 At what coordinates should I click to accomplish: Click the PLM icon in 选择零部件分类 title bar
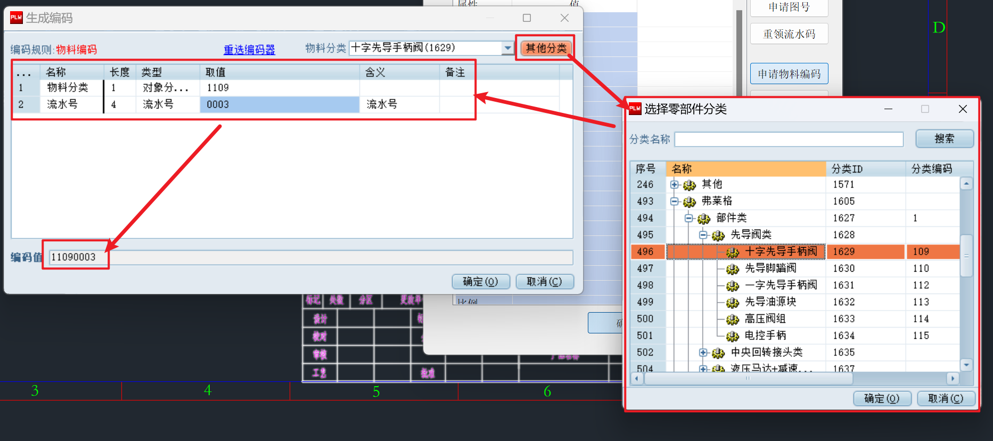tap(635, 109)
